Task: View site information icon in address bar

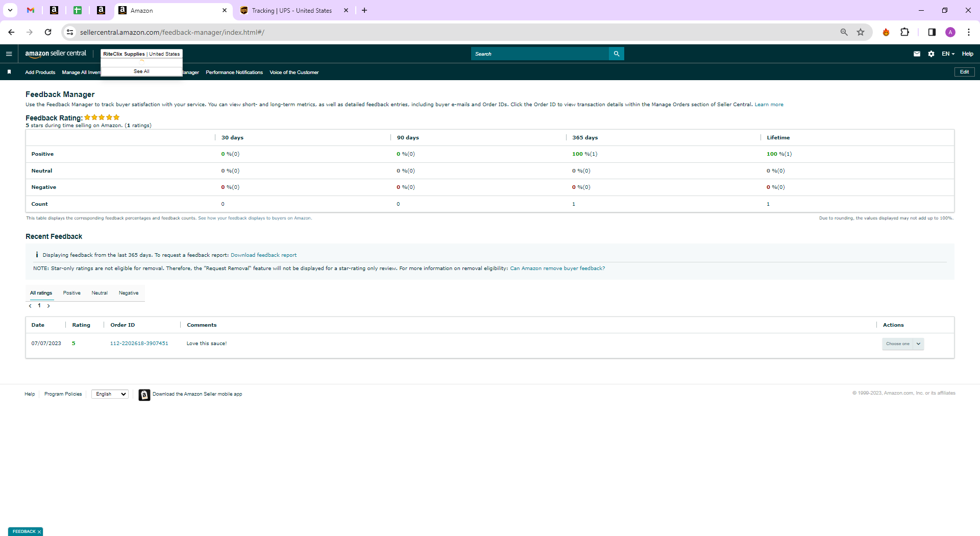Action: point(70,32)
